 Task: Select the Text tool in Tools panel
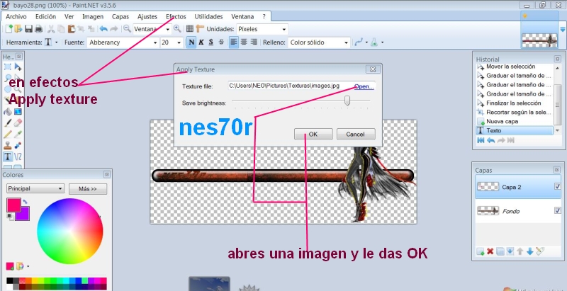pos(8,156)
